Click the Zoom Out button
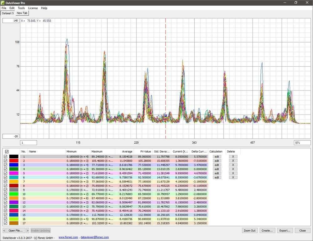The width and height of the screenshot is (313, 241). [x=249, y=230]
